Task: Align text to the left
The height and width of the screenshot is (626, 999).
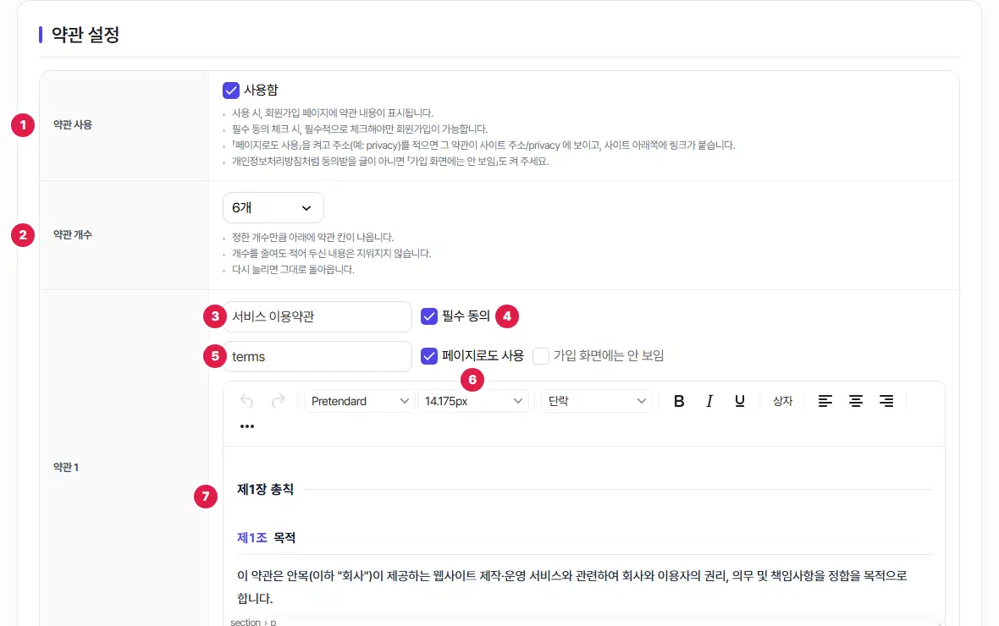Action: [825, 401]
